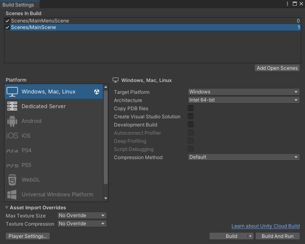Click the Dedicated Server icon

pyautogui.click(x=12, y=106)
